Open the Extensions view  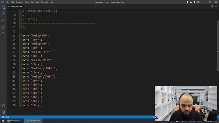(3, 33)
